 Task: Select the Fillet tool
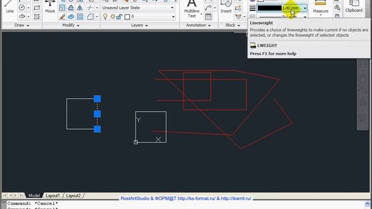click(90, 17)
